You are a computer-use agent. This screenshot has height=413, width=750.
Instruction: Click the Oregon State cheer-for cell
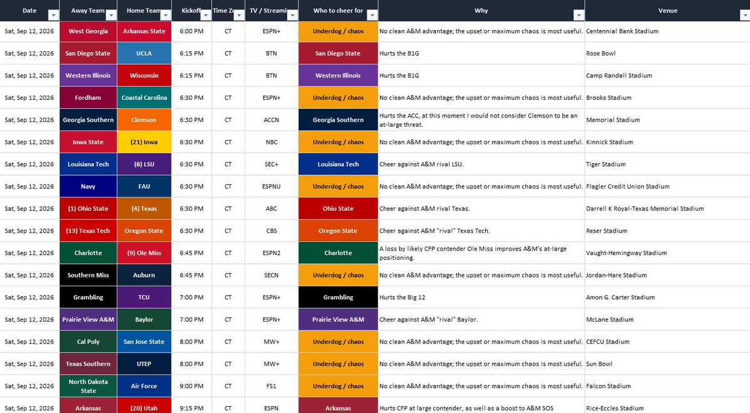click(338, 231)
